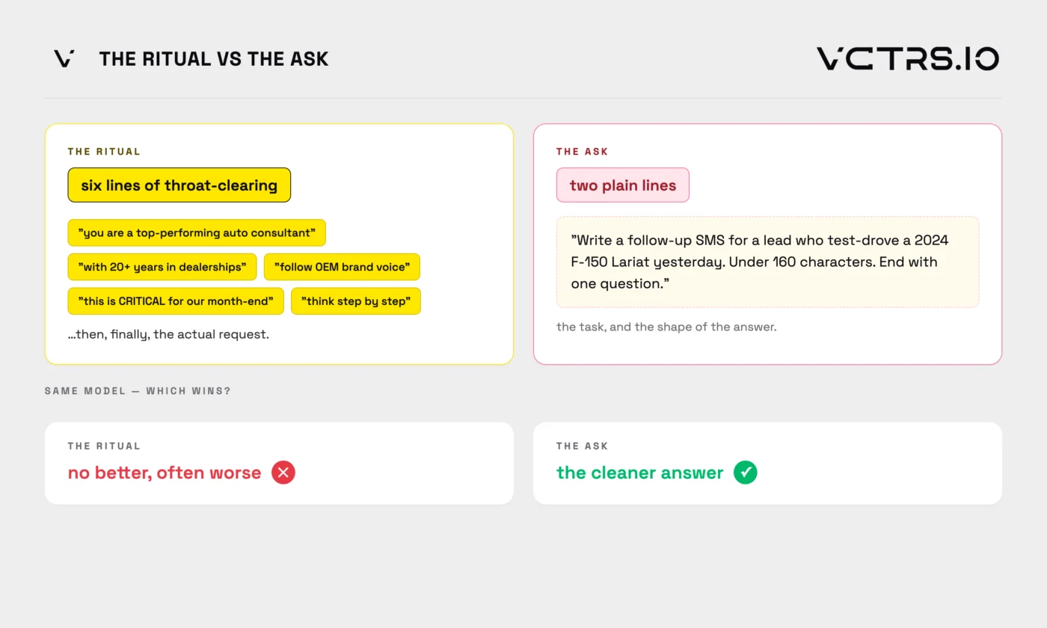Click 'SAME MODEL — WHICH WINS?' heading
Screen dimensions: 1047x628
tap(138, 391)
